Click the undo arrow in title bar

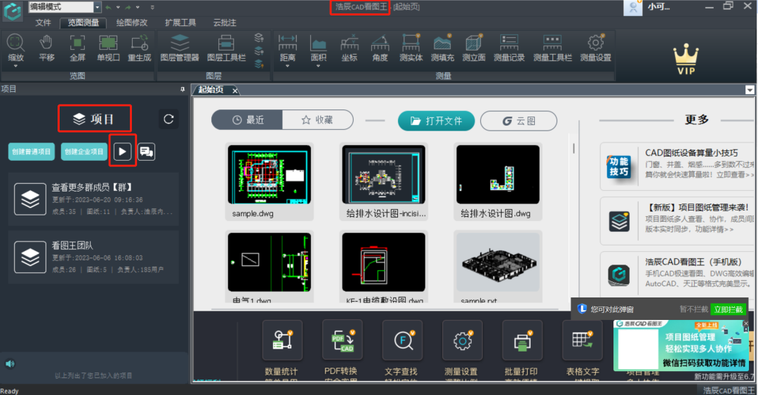(108, 7)
